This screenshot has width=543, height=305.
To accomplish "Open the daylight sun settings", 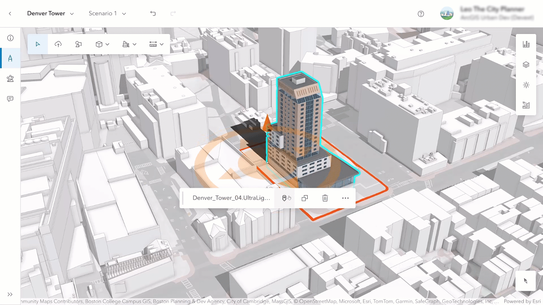I will 526,85.
